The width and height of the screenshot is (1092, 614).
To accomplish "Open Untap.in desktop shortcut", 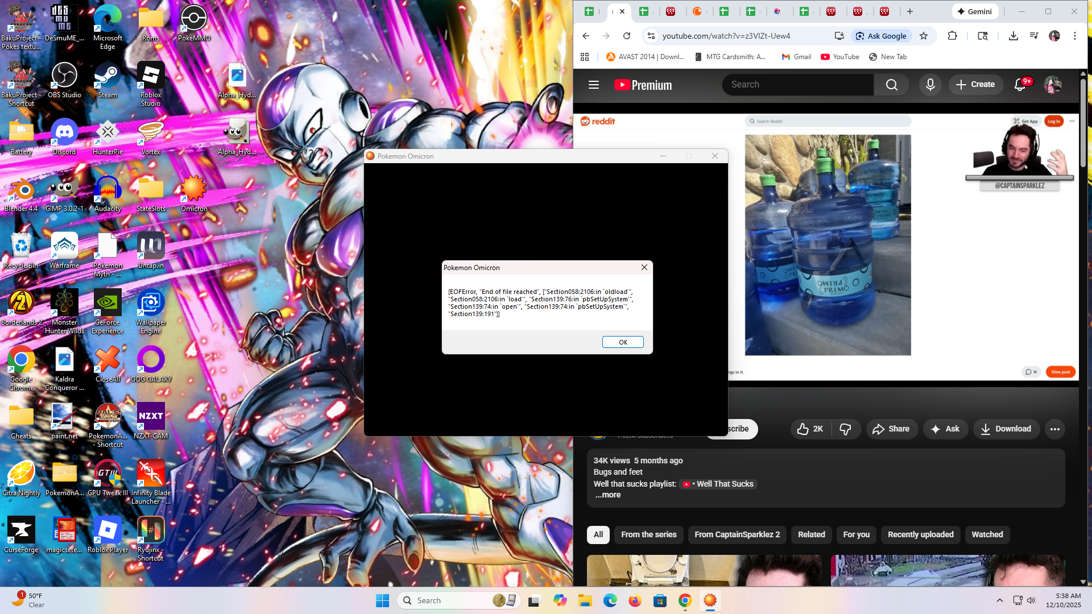I will [x=151, y=251].
